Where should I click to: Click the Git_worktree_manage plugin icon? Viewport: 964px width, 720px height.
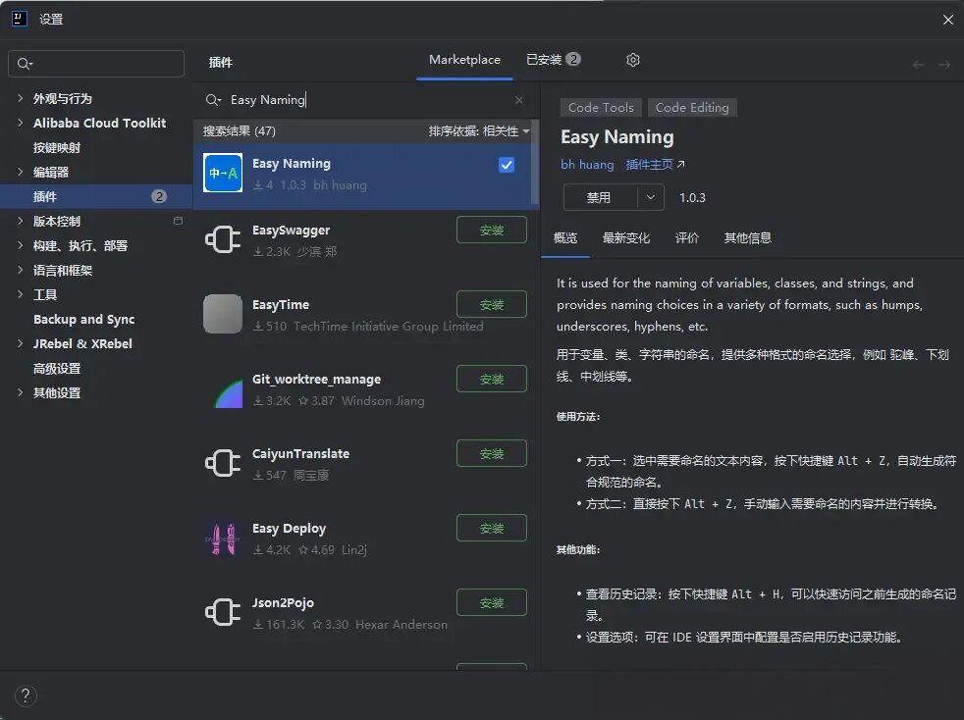(x=223, y=389)
